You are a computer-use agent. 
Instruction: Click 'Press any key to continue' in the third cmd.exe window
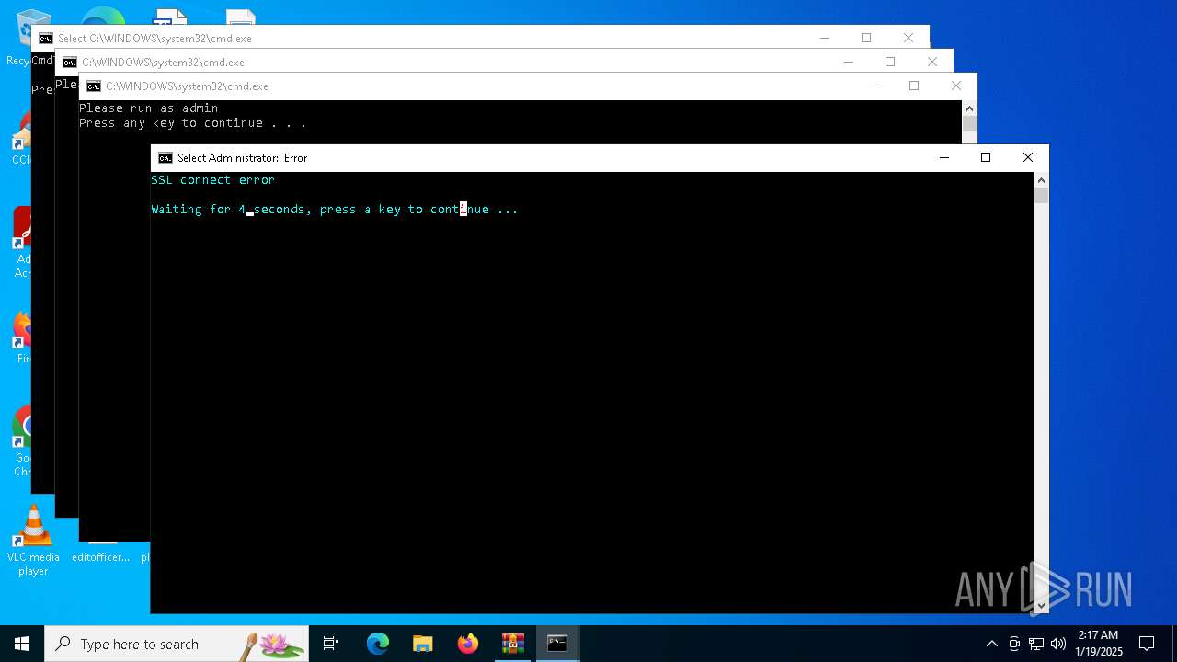tap(192, 123)
